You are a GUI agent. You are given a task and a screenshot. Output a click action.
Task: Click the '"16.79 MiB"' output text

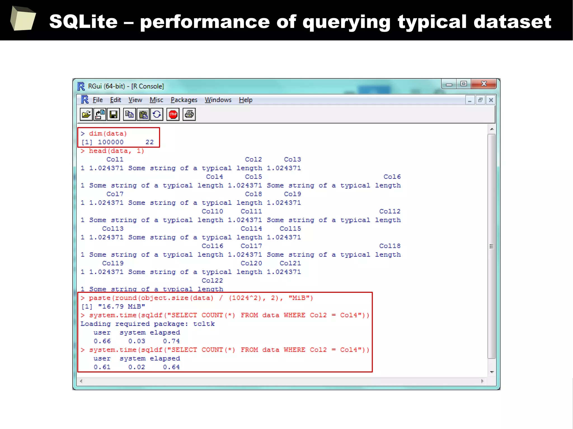tap(121, 307)
